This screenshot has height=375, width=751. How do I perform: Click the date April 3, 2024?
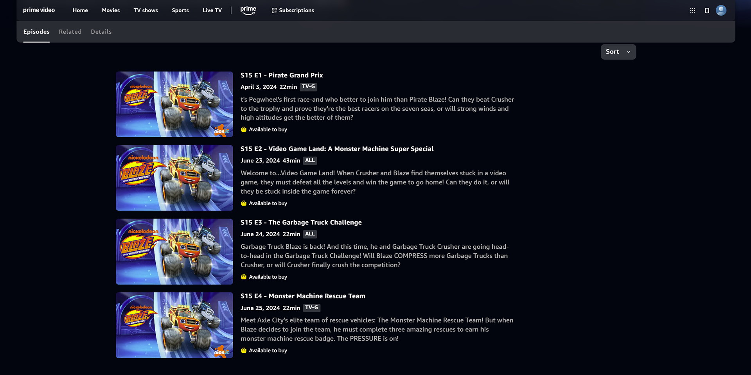[259, 87]
